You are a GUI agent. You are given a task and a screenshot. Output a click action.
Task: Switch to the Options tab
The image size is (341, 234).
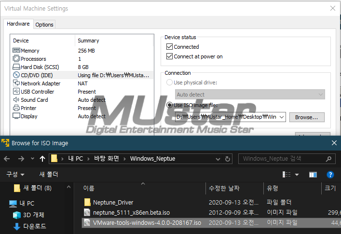coord(44,25)
